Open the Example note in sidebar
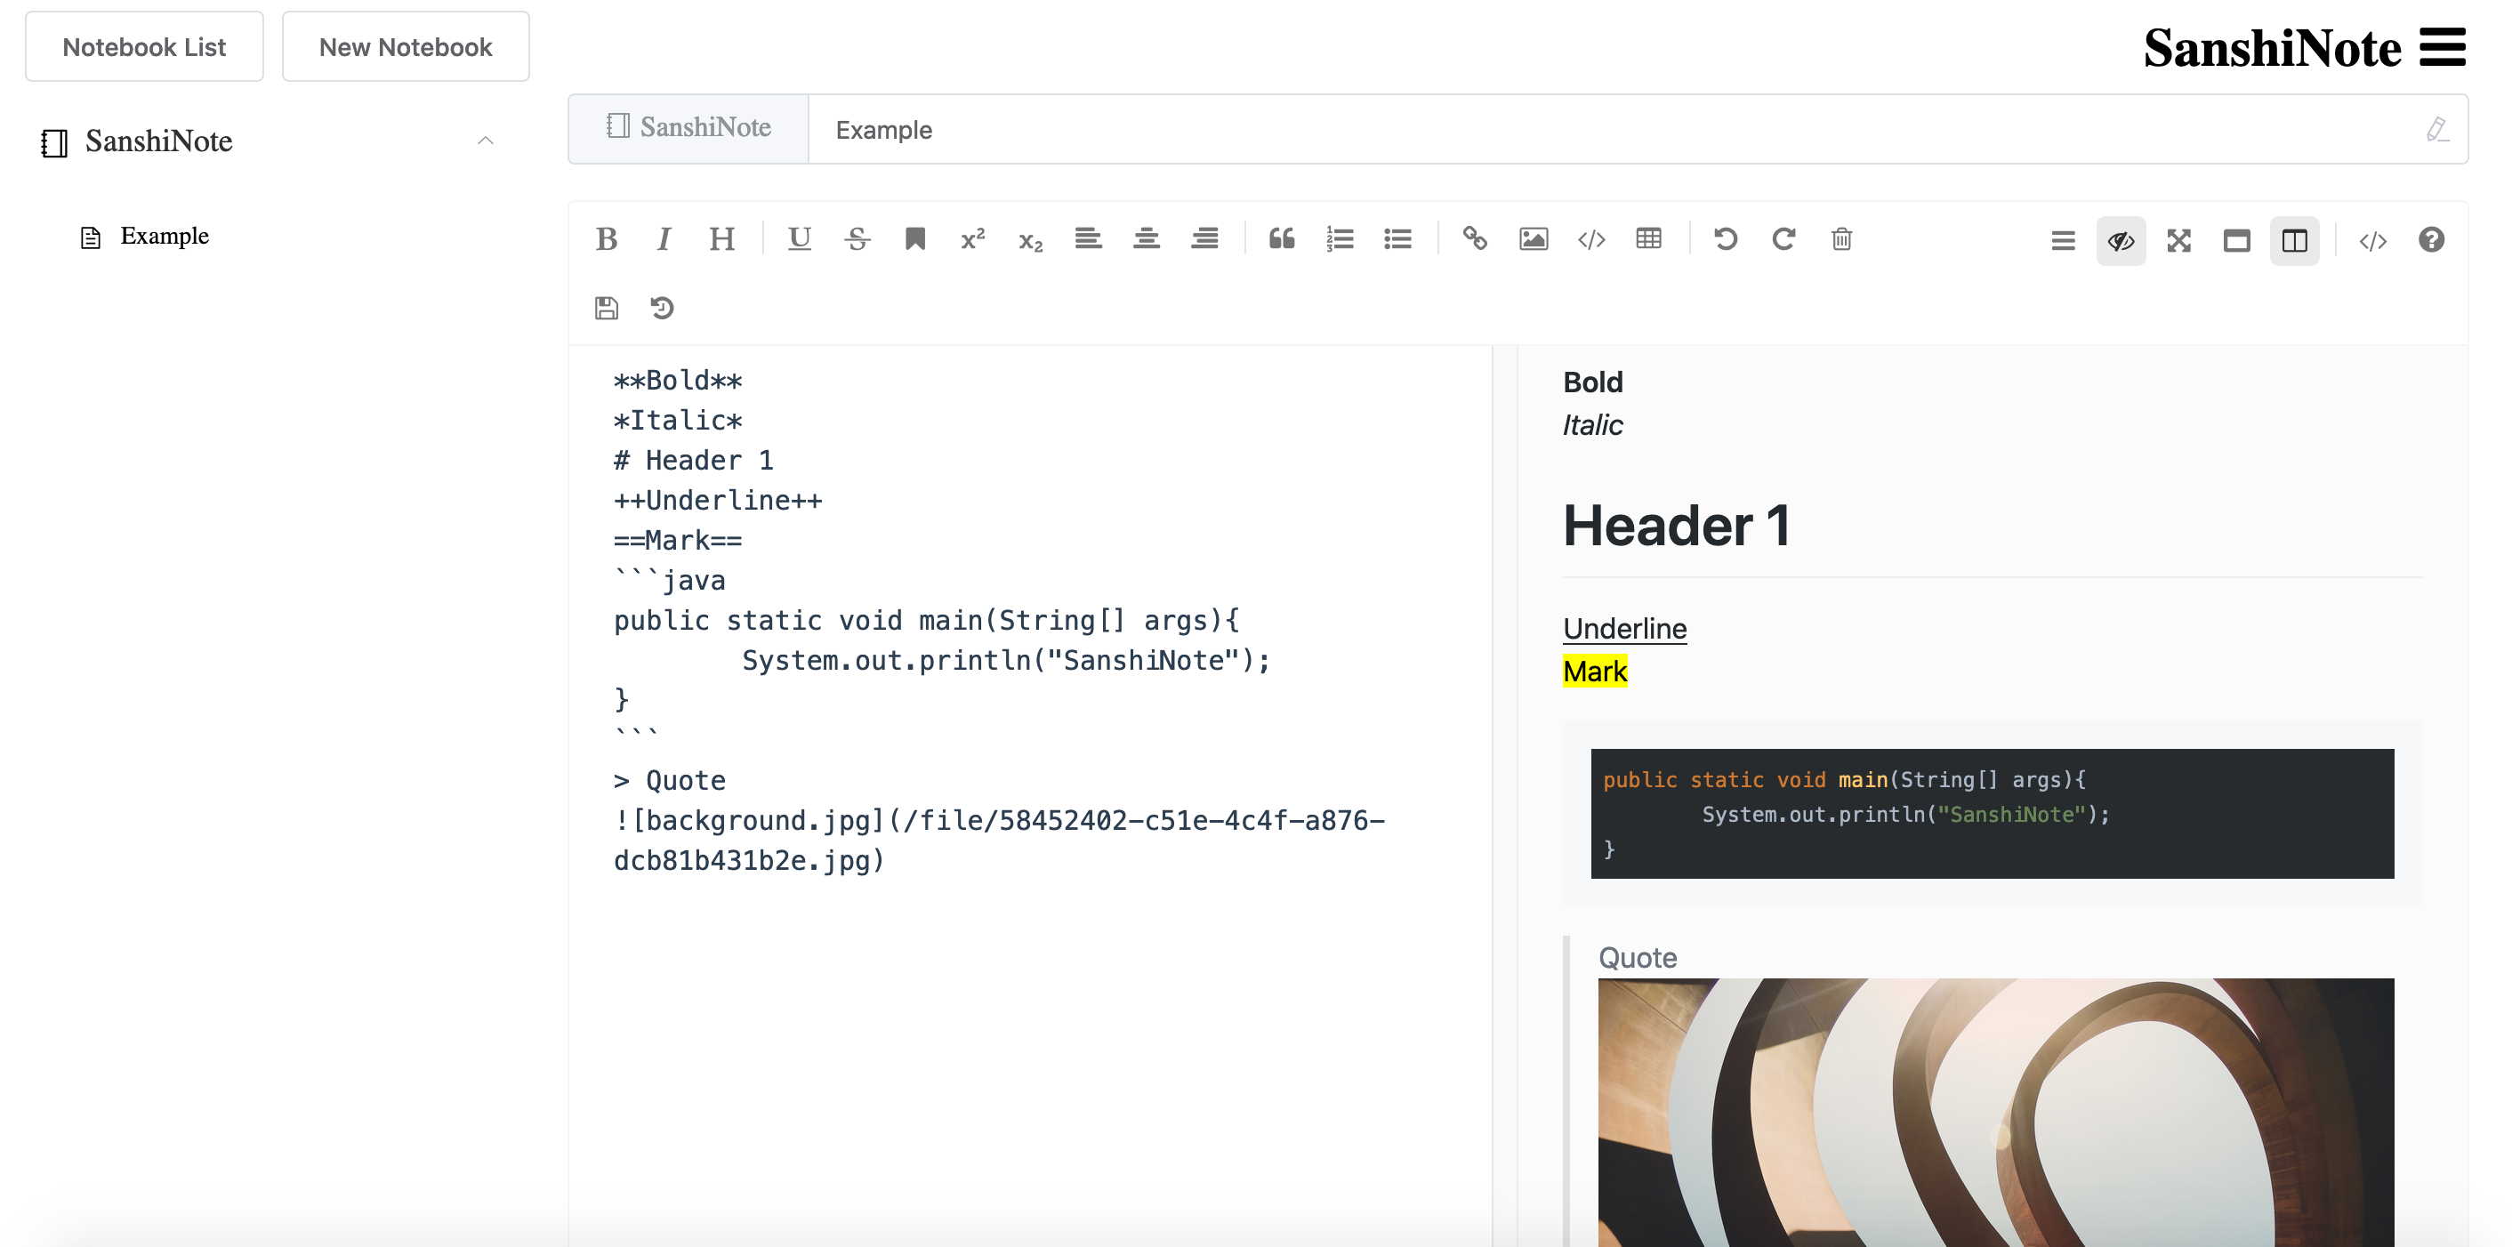 tap(164, 236)
